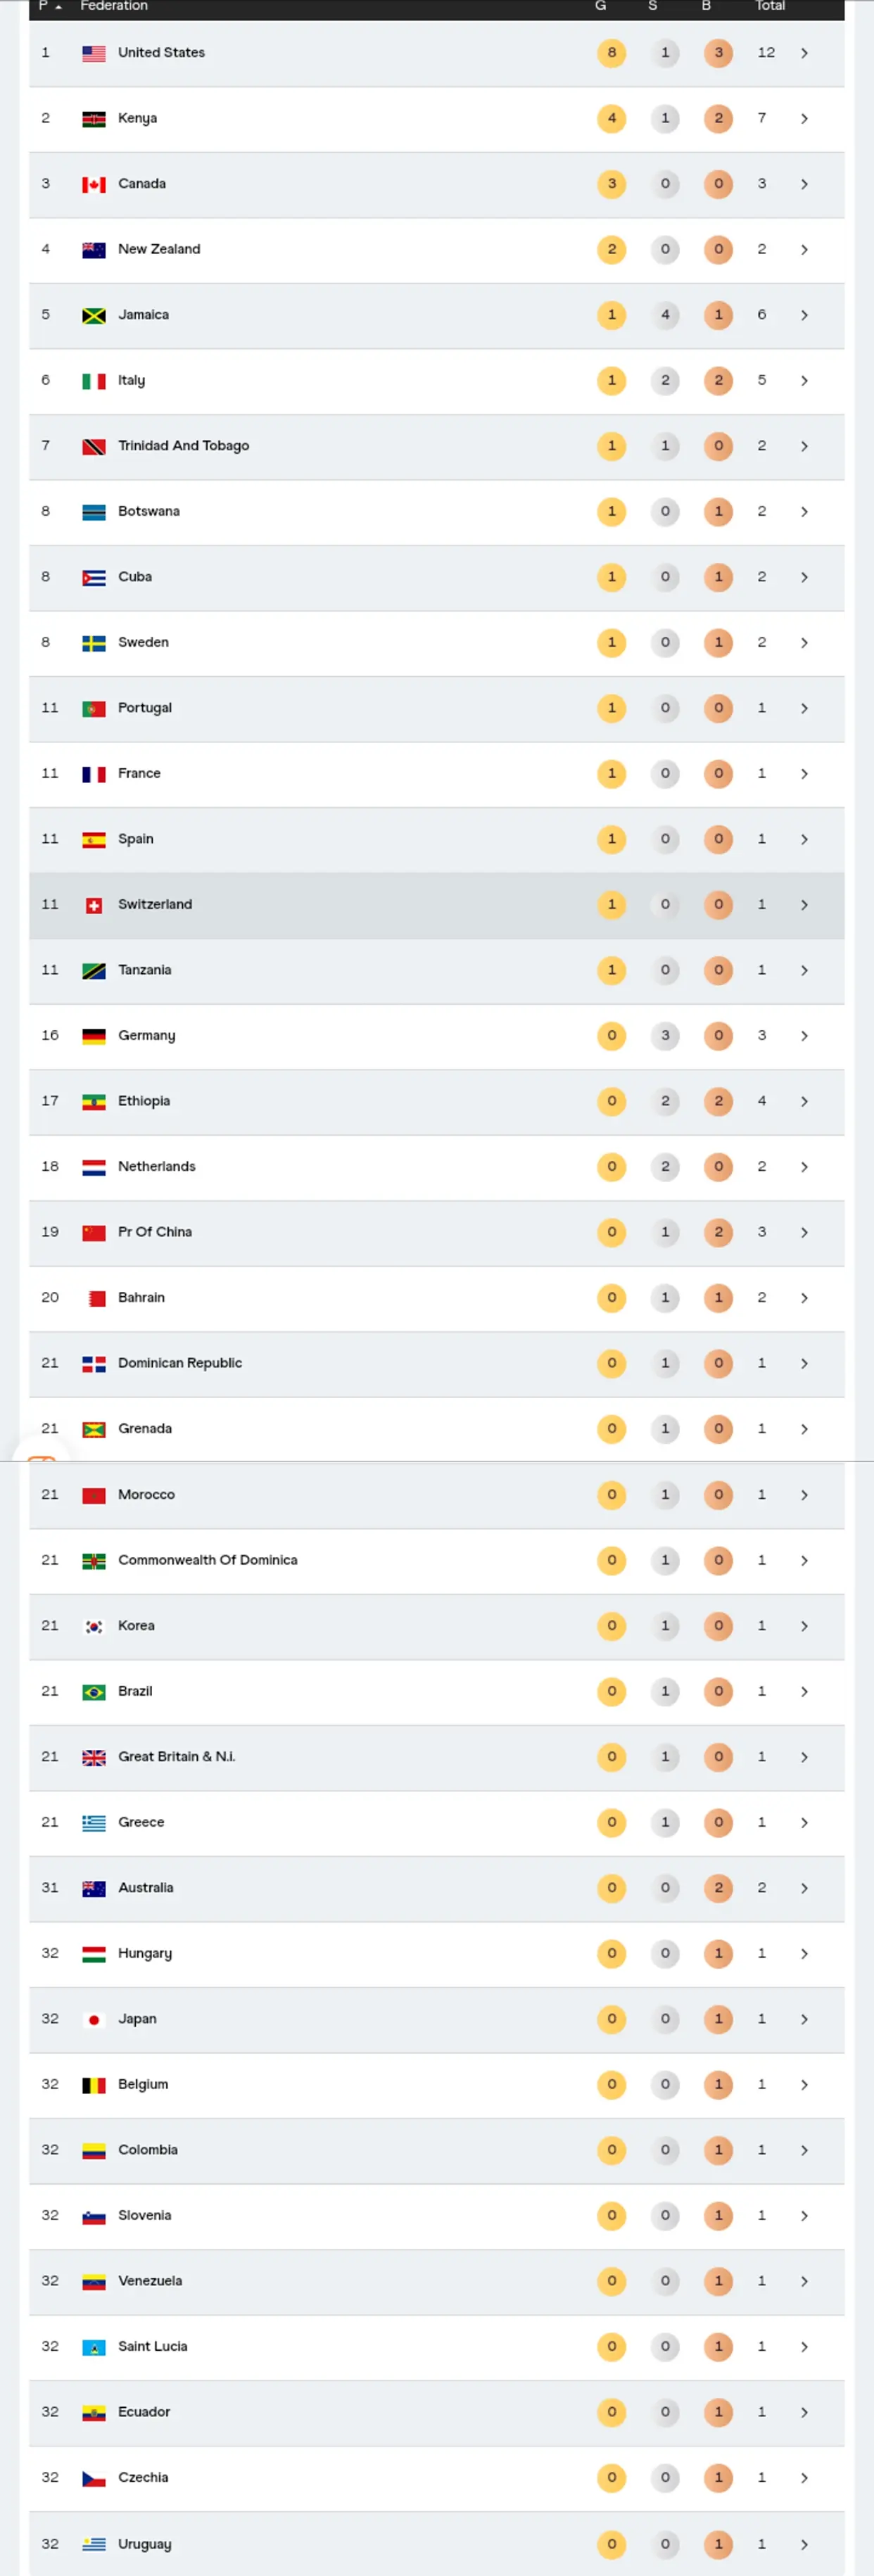This screenshot has height=2576, width=874.
Task: Click the Uruguay flag icon
Action: [94, 2544]
